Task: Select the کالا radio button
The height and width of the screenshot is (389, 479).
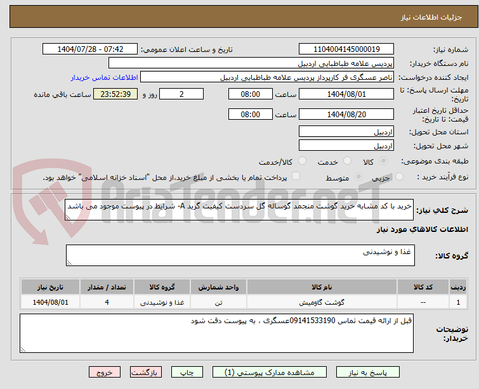Action: click(x=383, y=160)
